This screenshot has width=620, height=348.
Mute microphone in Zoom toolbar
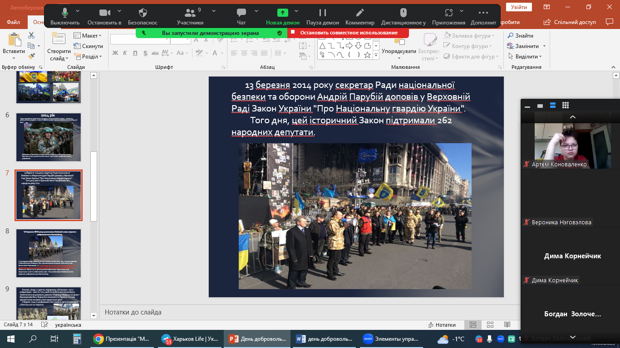(65, 16)
